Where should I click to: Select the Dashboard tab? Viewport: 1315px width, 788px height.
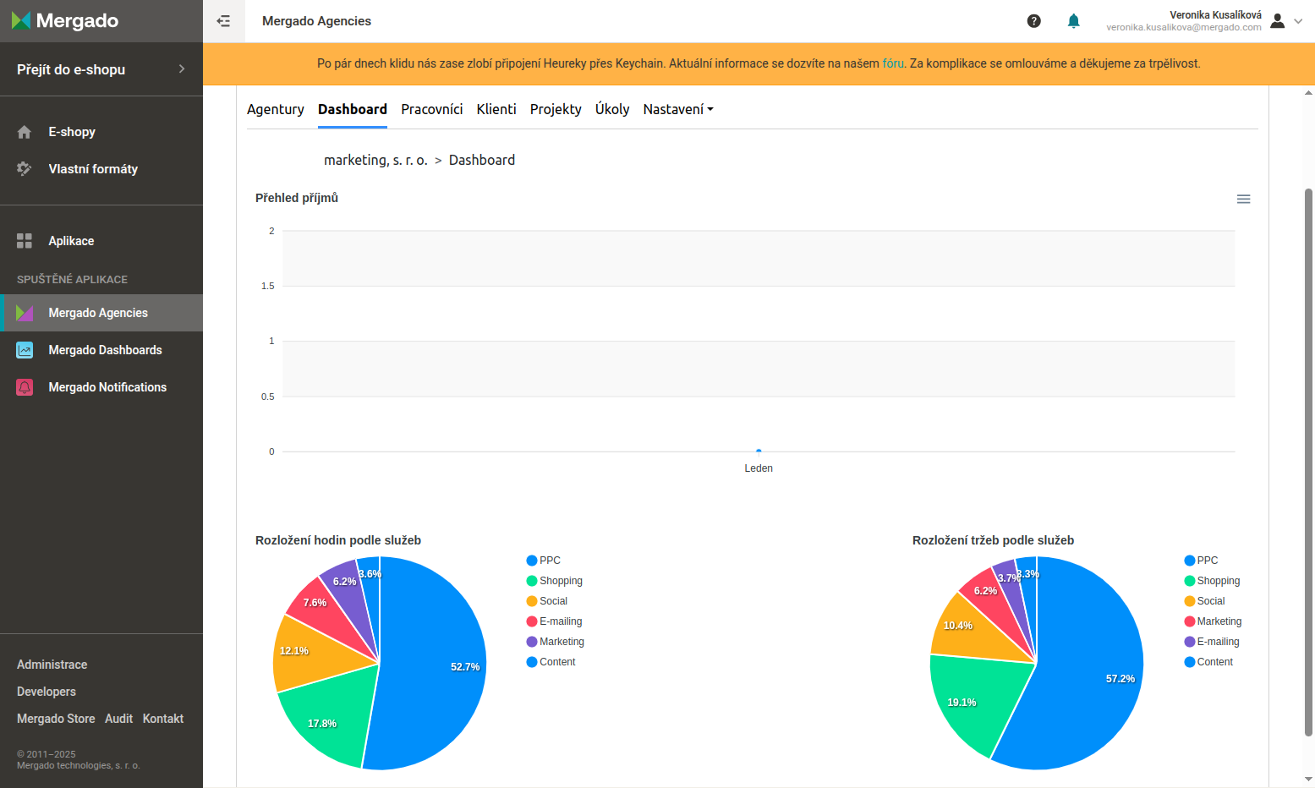[353, 109]
